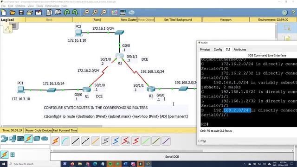Pick the Serial DCE cable with clock
This screenshot has height=167, width=297.
[126, 141]
